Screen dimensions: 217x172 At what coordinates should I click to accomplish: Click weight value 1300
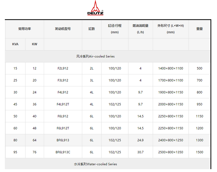click(x=200, y=140)
